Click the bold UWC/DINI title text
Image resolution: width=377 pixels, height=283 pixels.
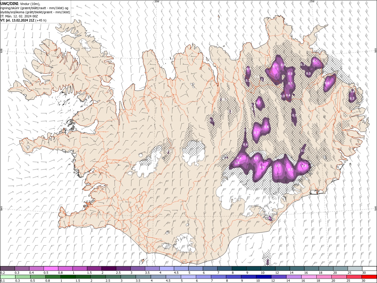coord(9,3)
